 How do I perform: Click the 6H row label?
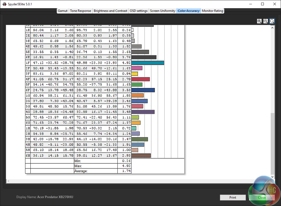tap(28, 156)
